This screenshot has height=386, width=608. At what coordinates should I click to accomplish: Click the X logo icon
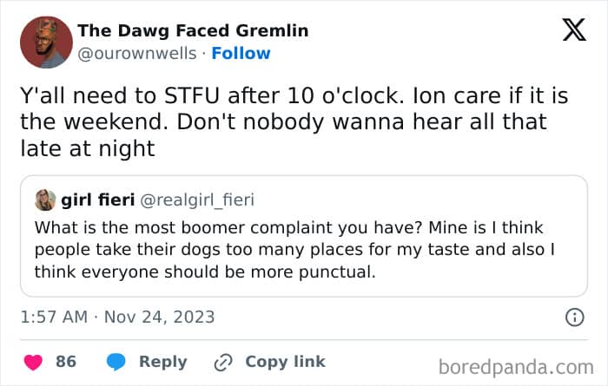pos(573,29)
